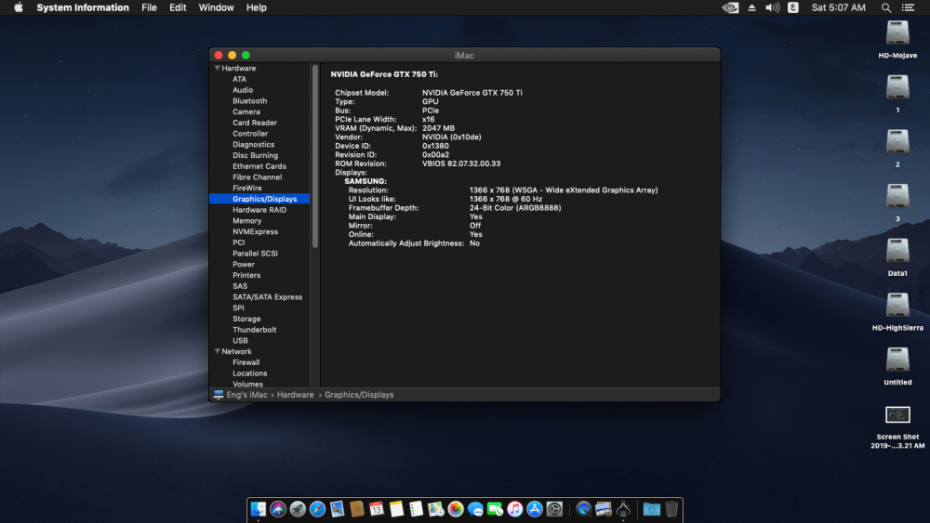Open the Window menu
Viewport: 930px width, 523px height.
coord(216,7)
